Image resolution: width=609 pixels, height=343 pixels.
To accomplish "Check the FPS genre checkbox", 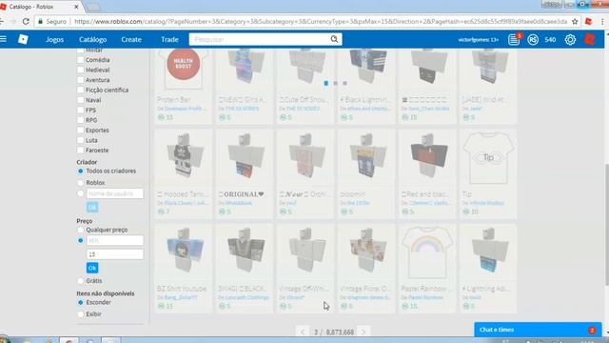I will tap(80, 111).
